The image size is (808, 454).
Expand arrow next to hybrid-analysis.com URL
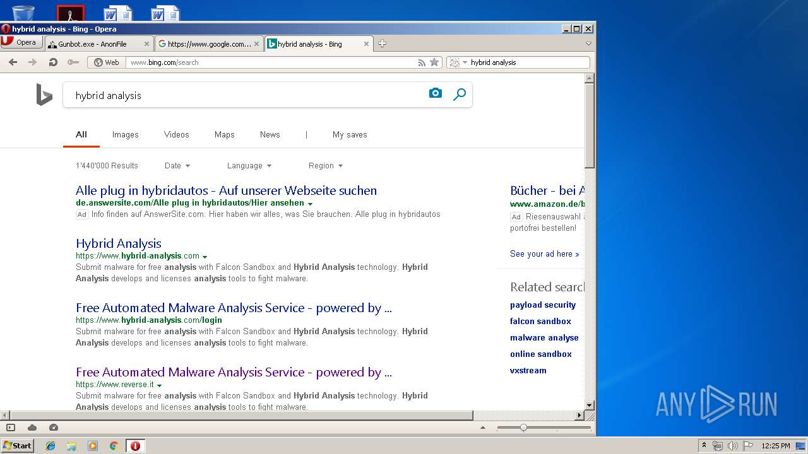205,257
